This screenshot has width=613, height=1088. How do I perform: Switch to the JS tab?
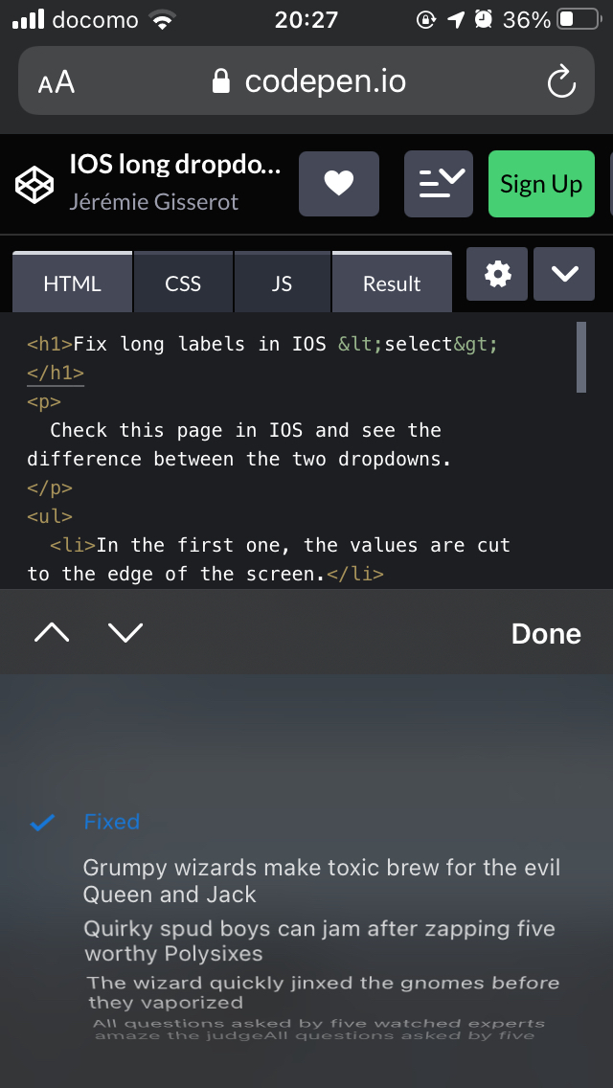point(282,283)
